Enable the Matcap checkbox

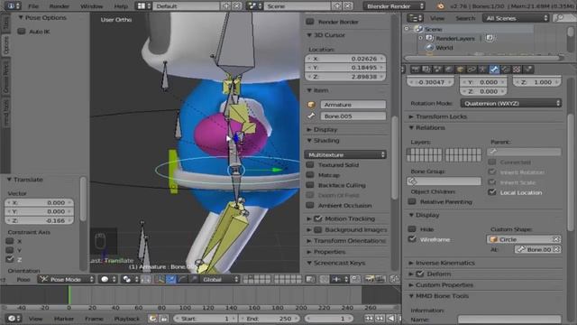tap(310, 174)
